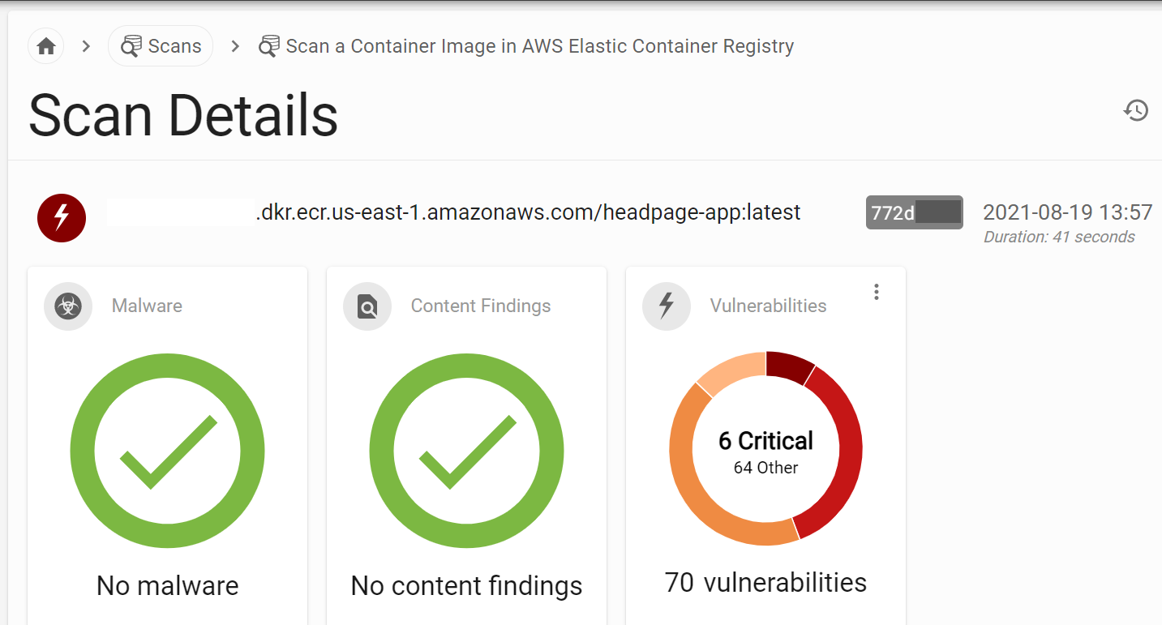Click the Scans breadcrumb icon

[x=131, y=46]
